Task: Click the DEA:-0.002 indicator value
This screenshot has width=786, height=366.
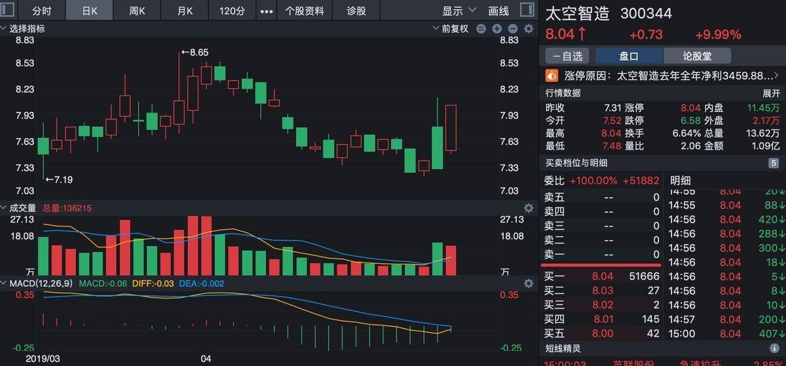Action: coord(201,284)
